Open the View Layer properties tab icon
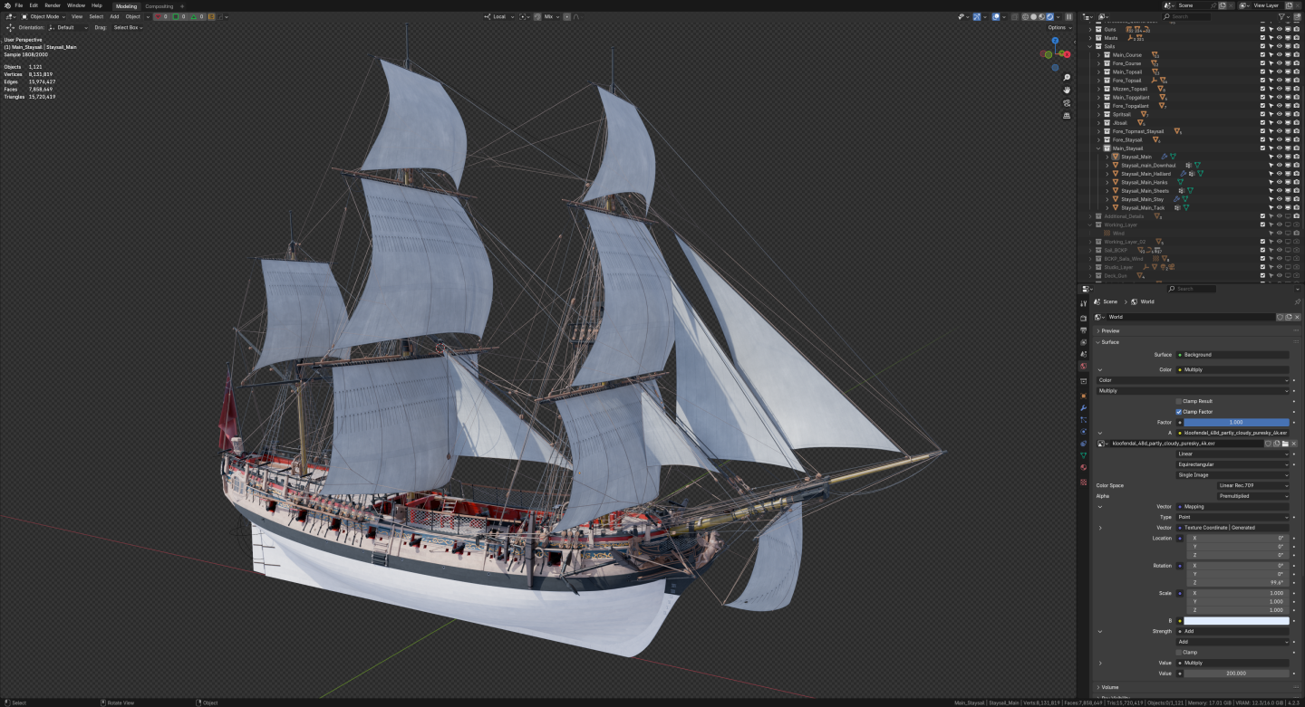This screenshot has height=707, width=1305. pyautogui.click(x=1083, y=342)
